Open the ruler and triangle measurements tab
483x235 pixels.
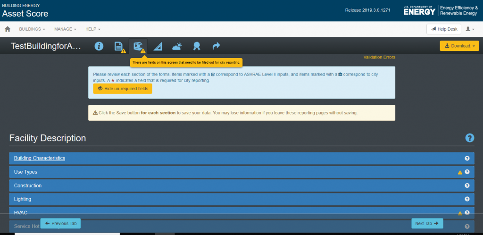pyautogui.click(x=158, y=47)
